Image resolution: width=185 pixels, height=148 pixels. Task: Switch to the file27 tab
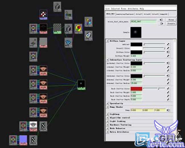tap(139, 14)
